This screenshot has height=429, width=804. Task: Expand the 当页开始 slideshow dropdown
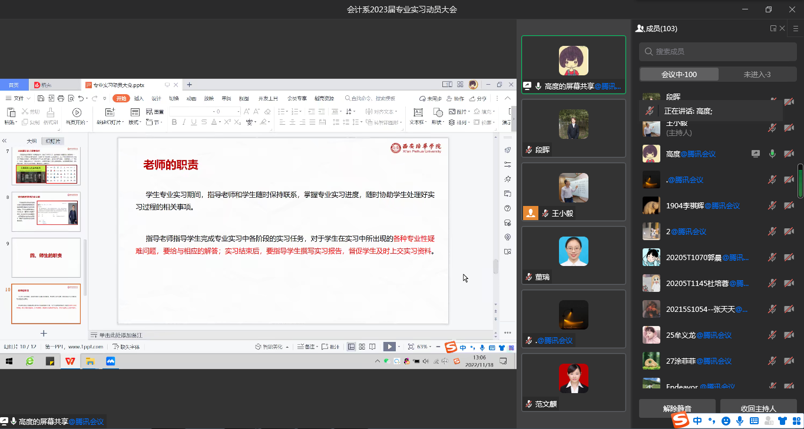[87, 122]
